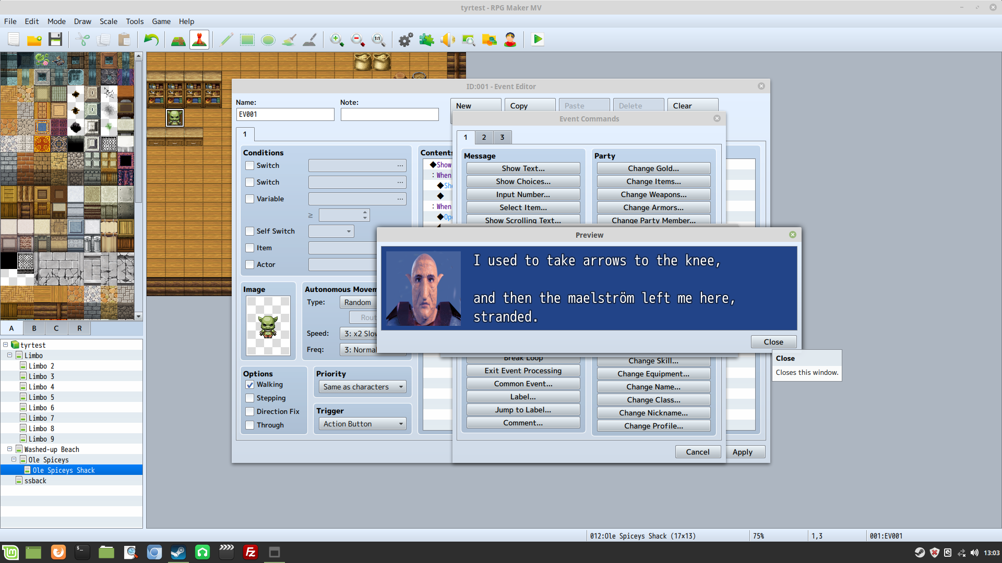
Task: Open the Plugin Manager puzzle icon
Action: 426,40
